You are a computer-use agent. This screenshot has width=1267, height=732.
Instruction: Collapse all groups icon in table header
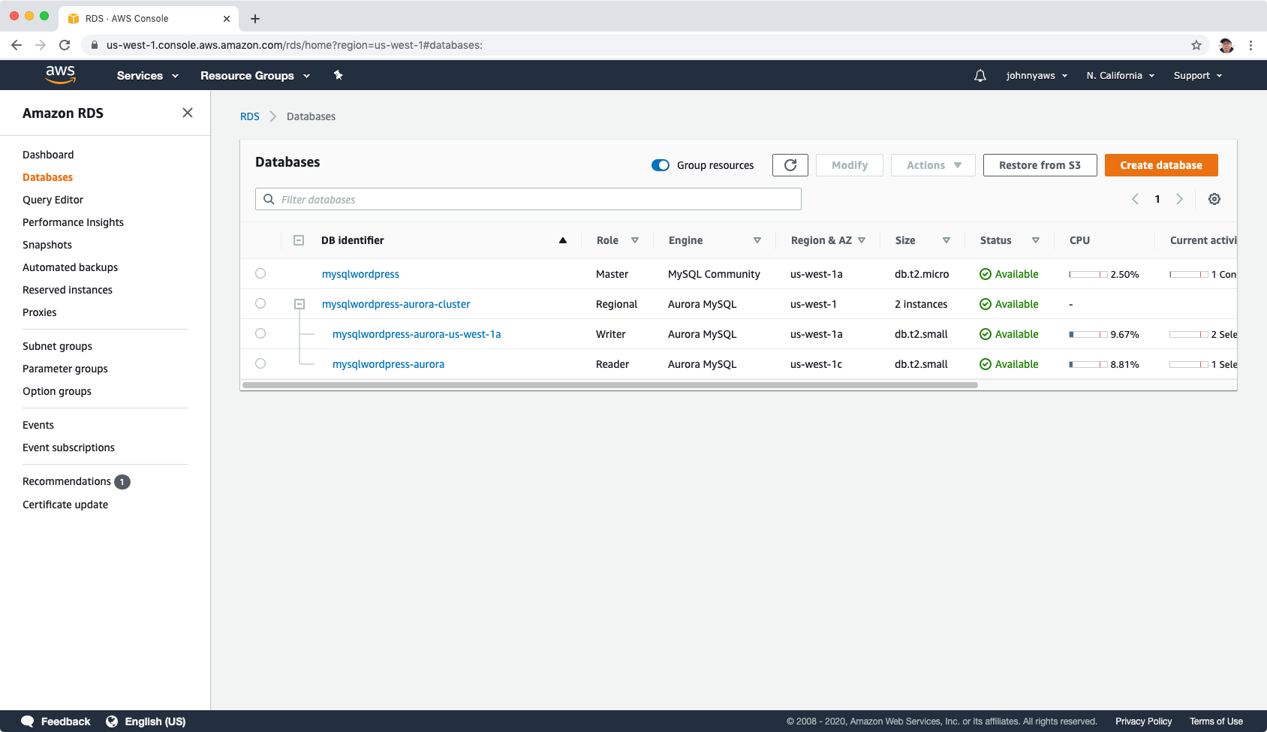point(299,240)
